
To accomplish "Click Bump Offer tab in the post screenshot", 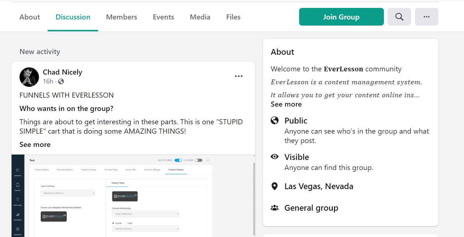I will [131, 170].
